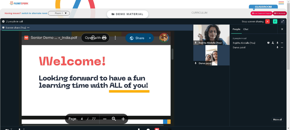
Task: Zoom out the PDF with the minus icon
Action: [x=105, y=119]
